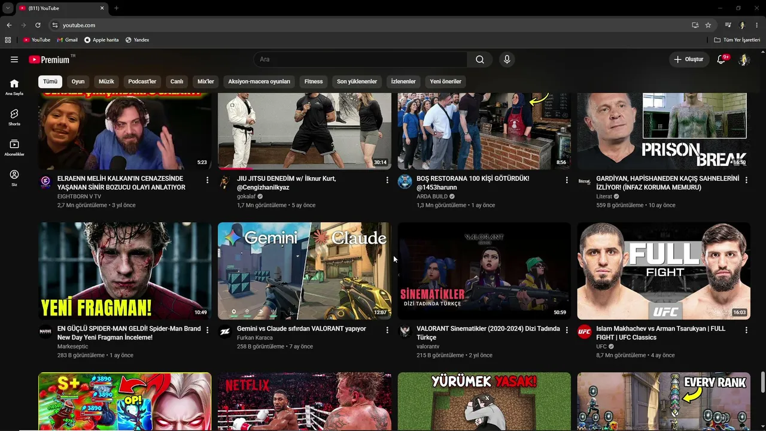Screen dimensions: 766x431
Task: Open options for JIU JITSU DENEDİM video
Action: coord(387,180)
